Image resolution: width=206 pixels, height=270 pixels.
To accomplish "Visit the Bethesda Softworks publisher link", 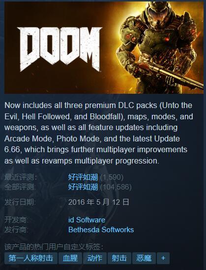I will click(101, 230).
